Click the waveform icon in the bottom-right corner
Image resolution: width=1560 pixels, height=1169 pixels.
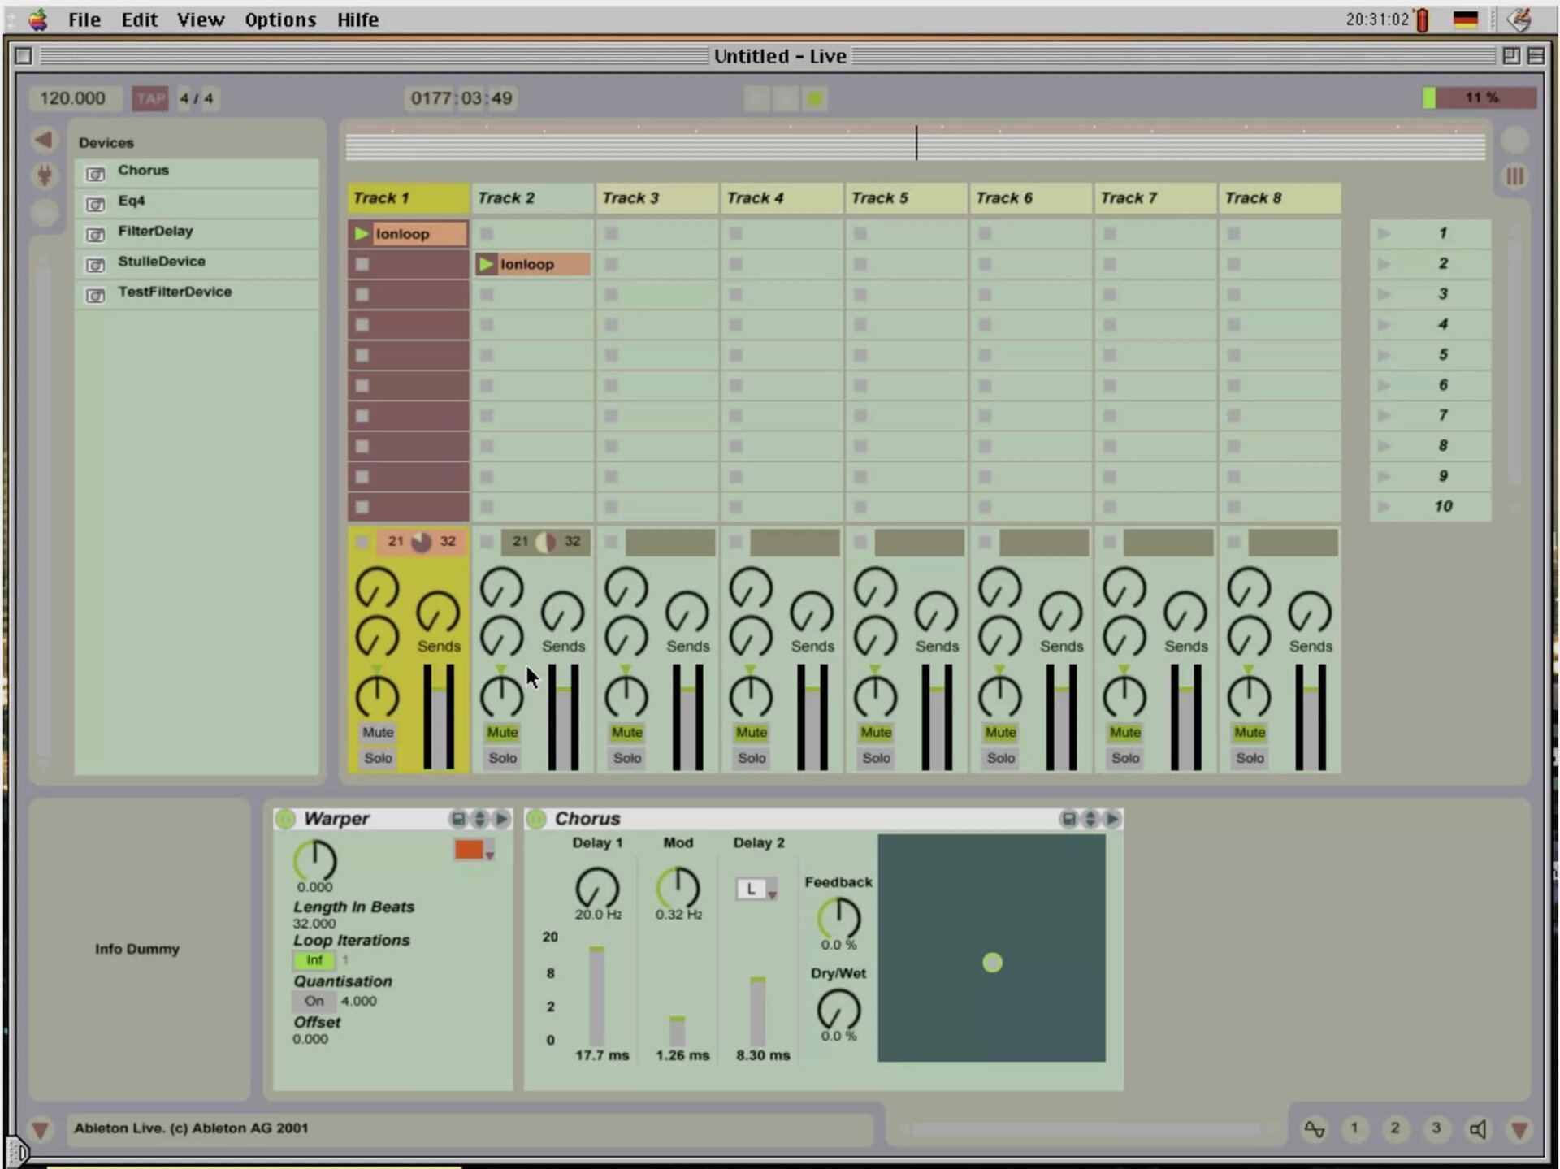point(1316,1128)
